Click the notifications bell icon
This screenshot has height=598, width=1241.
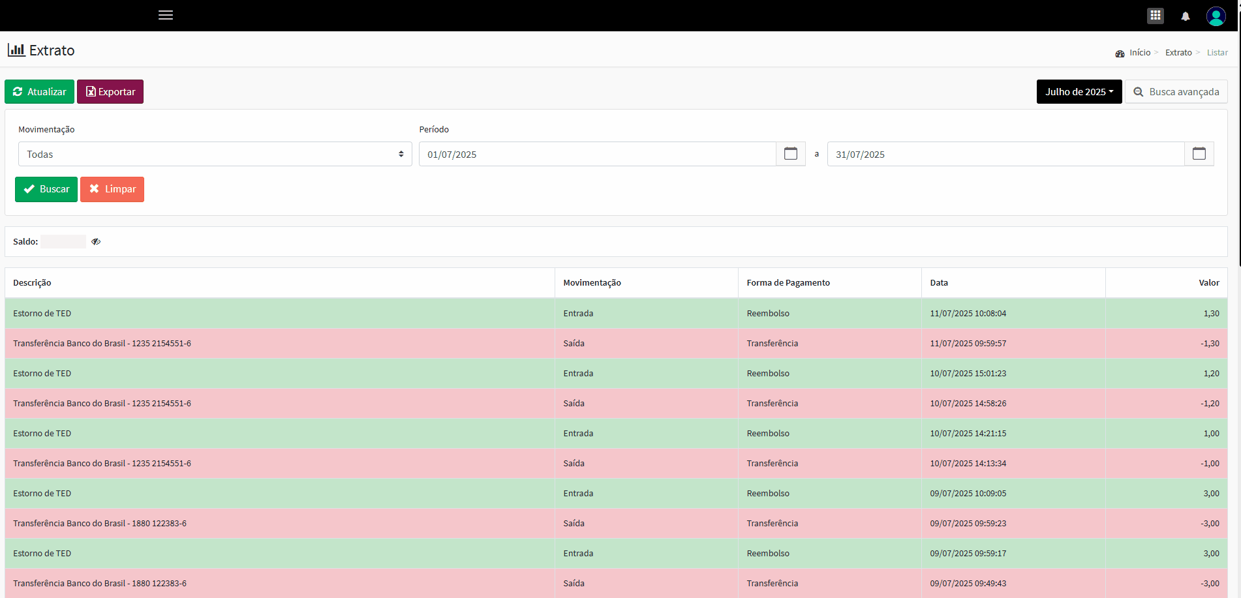tap(1185, 16)
